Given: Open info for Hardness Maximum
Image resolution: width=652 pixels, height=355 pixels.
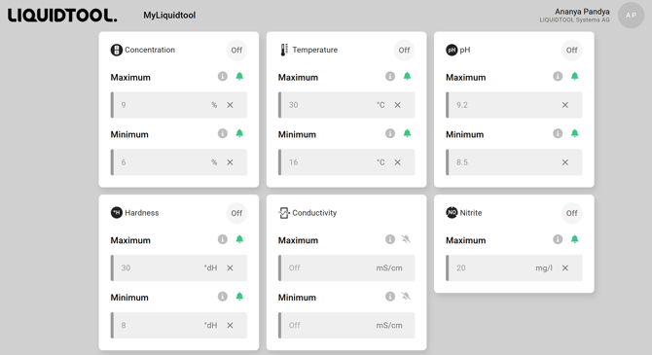Looking at the screenshot, I should coord(223,239).
